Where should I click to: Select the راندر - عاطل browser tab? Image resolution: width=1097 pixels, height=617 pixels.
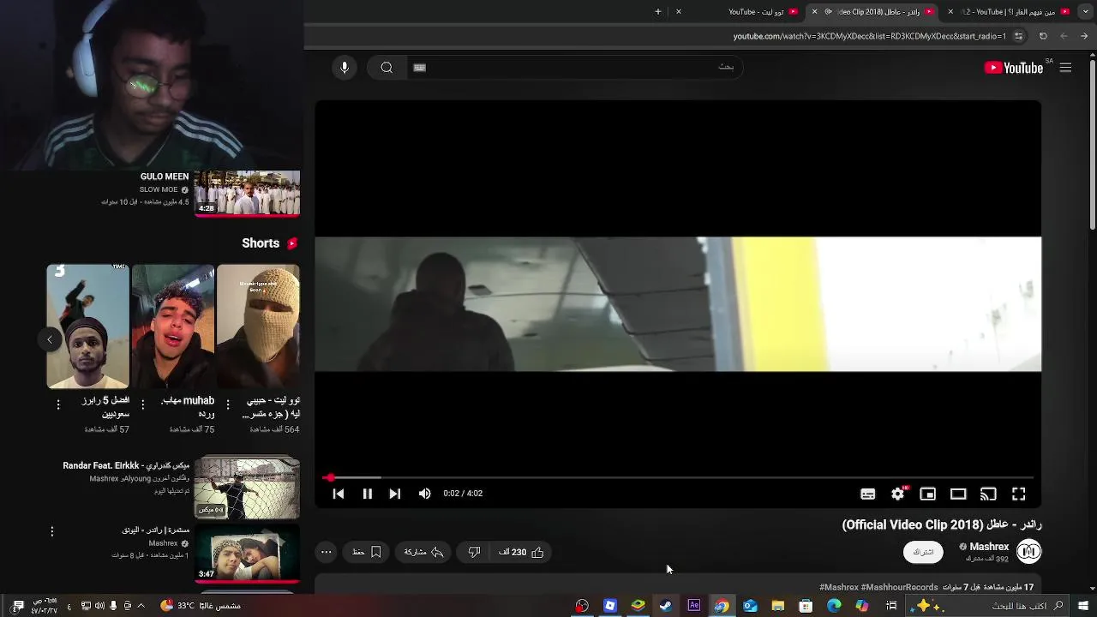click(x=873, y=12)
